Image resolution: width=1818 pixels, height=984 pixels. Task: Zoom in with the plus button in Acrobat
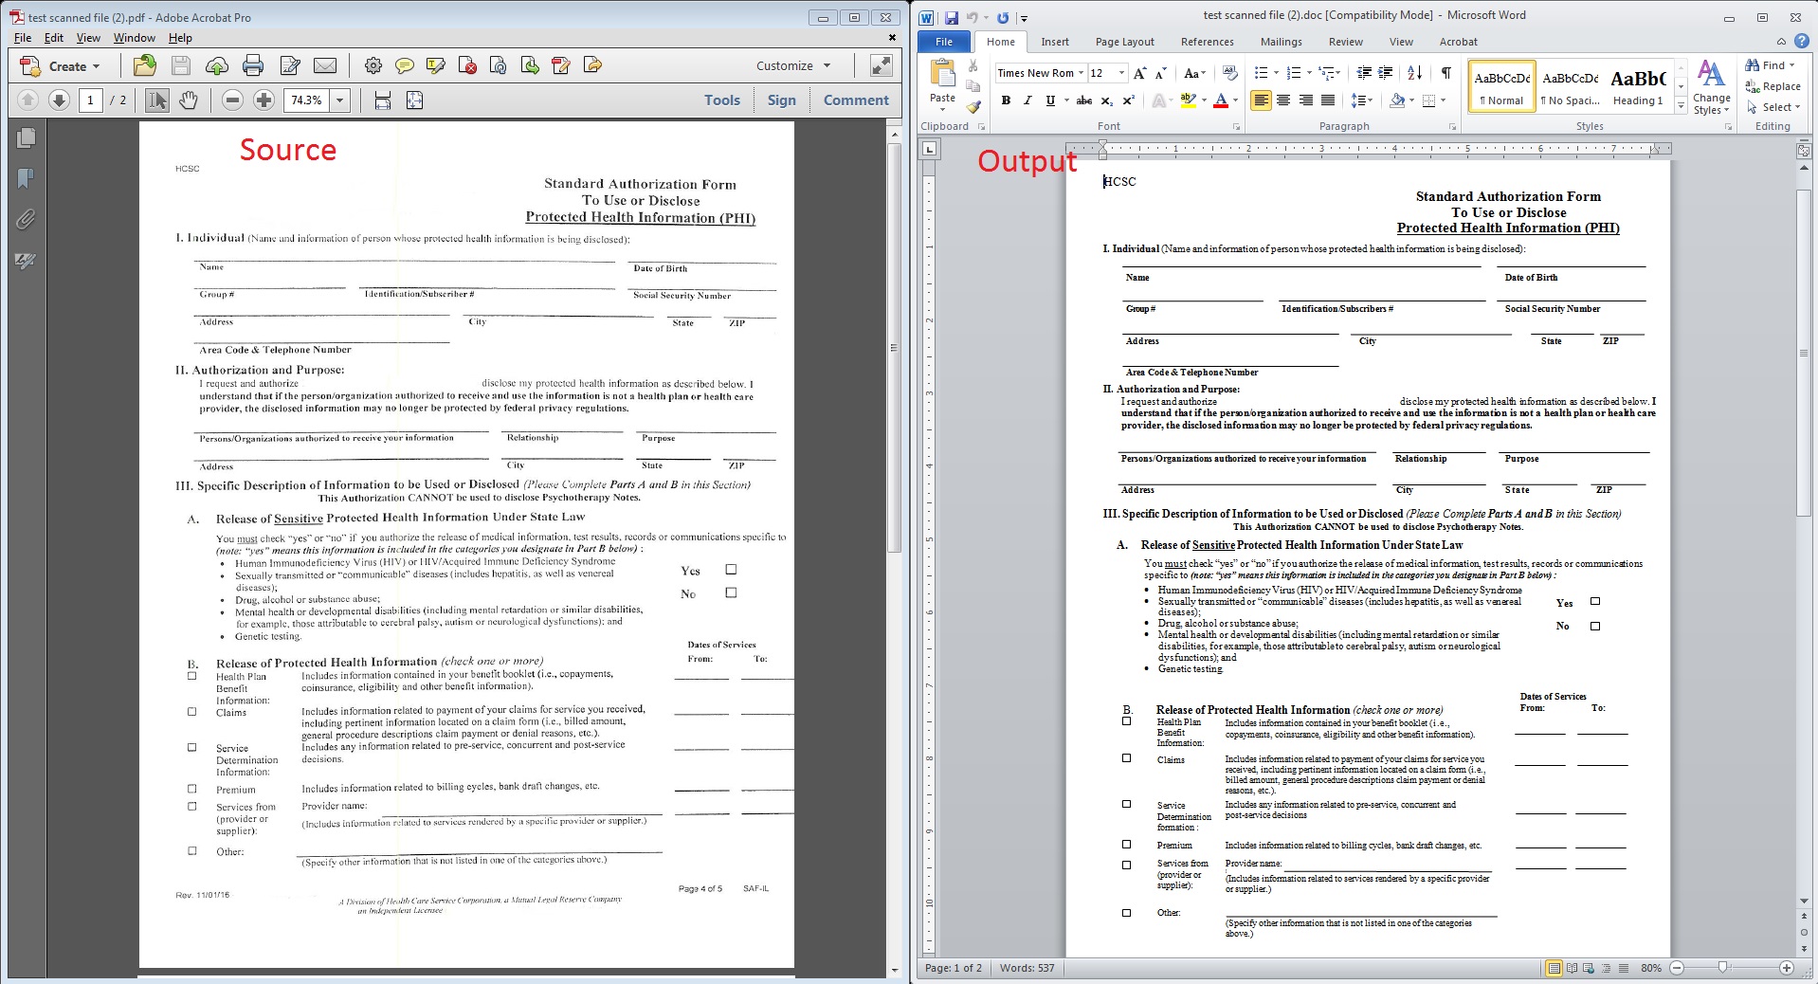click(x=264, y=100)
